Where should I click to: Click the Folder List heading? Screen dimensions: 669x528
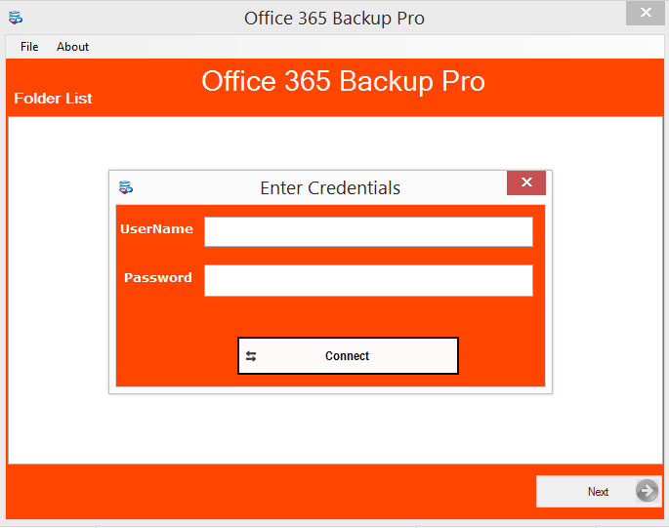point(53,99)
